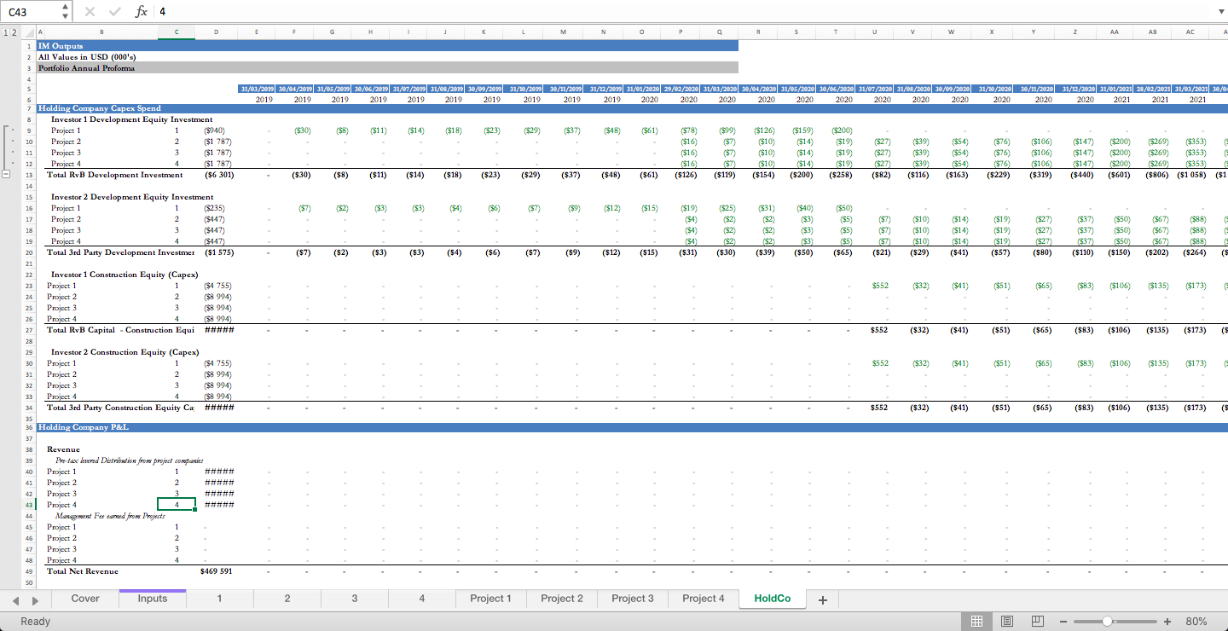Open the Project 3 sheet tab

point(633,599)
